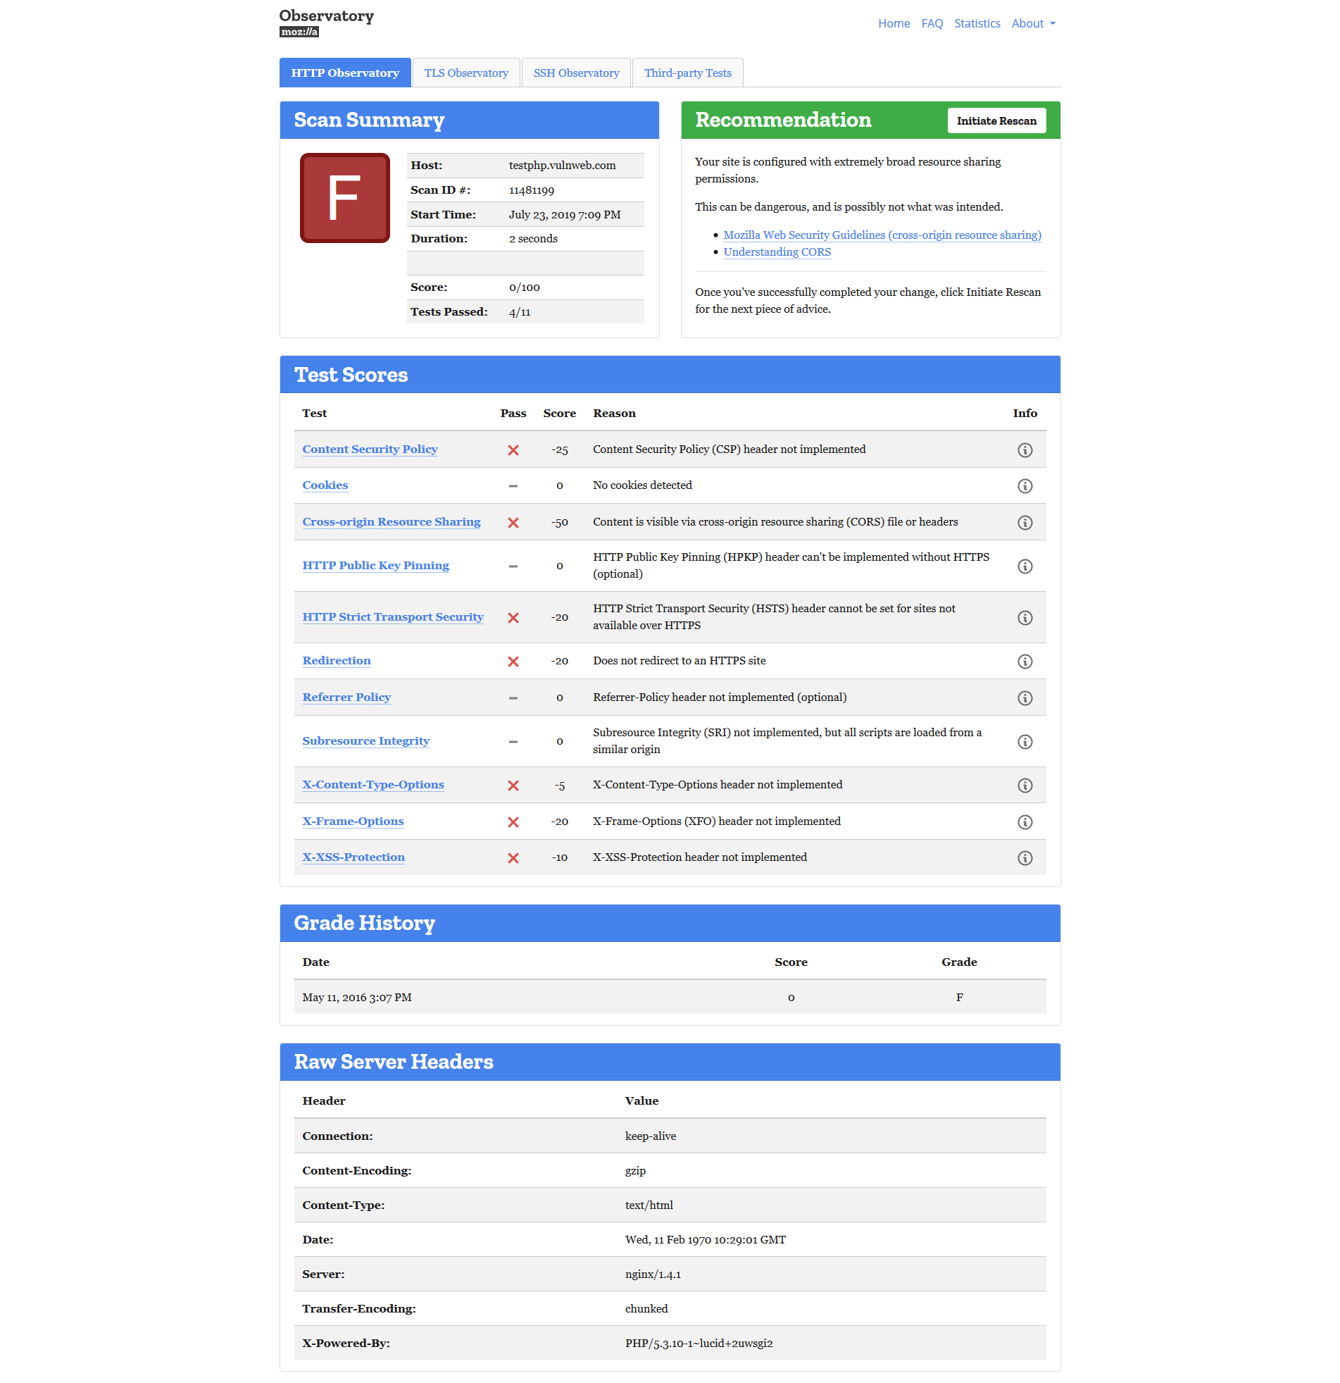
Task: Open info icon for Cookies row
Action: click(x=1025, y=486)
